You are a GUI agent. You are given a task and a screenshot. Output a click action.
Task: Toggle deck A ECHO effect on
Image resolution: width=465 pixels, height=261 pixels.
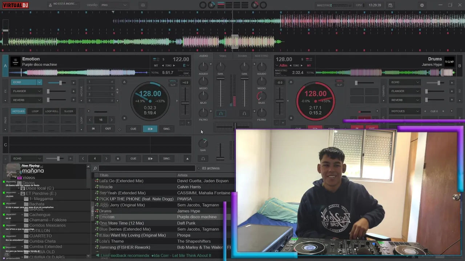(24, 82)
